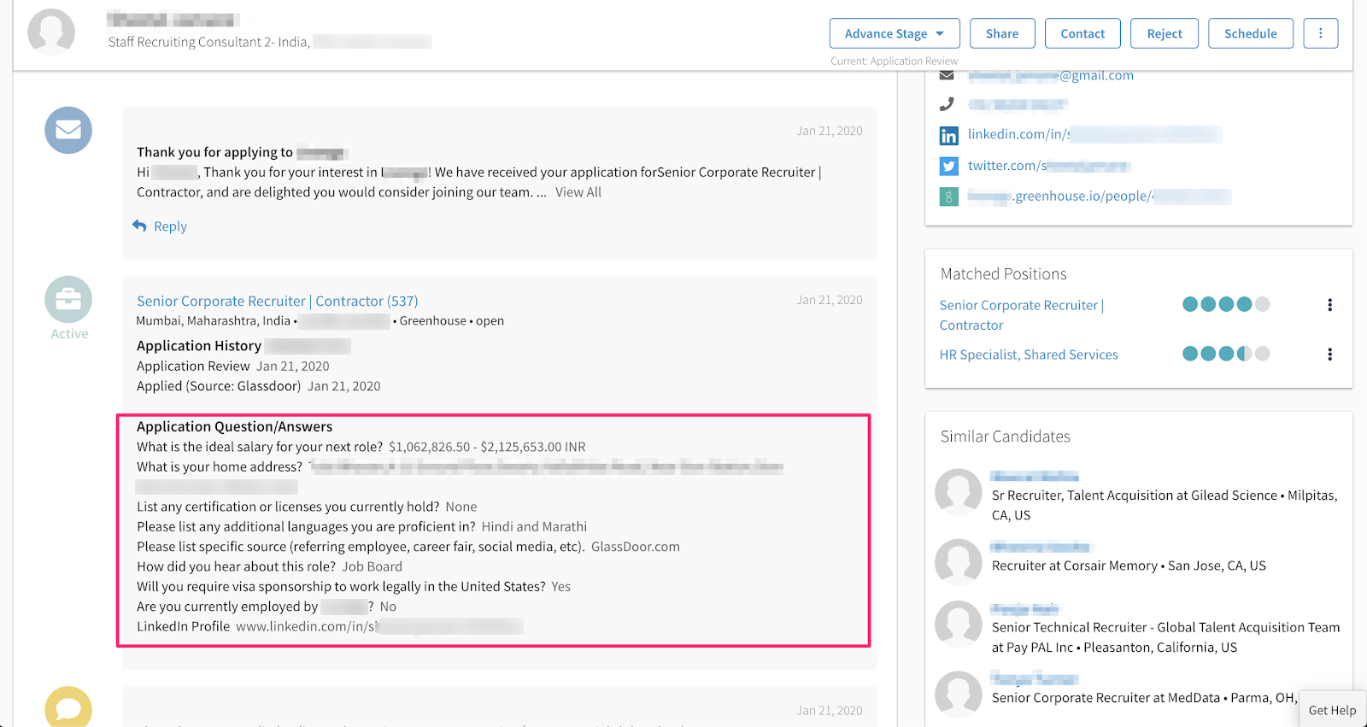Click the yellow comment bubble icon

point(68,707)
